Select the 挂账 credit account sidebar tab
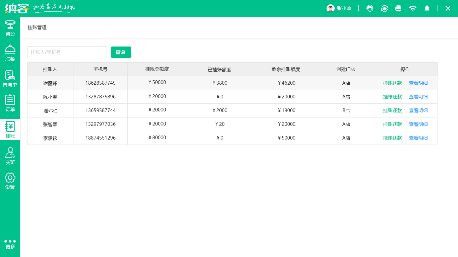The height and width of the screenshot is (257, 458). click(10, 130)
